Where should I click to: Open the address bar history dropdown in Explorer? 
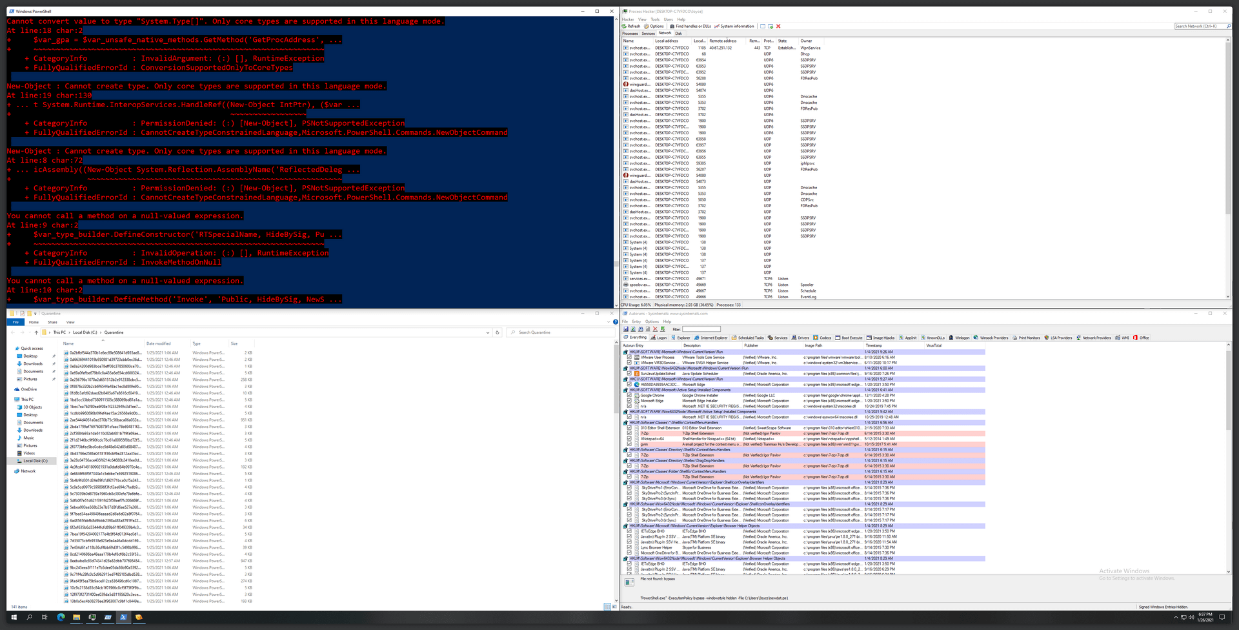click(x=487, y=332)
